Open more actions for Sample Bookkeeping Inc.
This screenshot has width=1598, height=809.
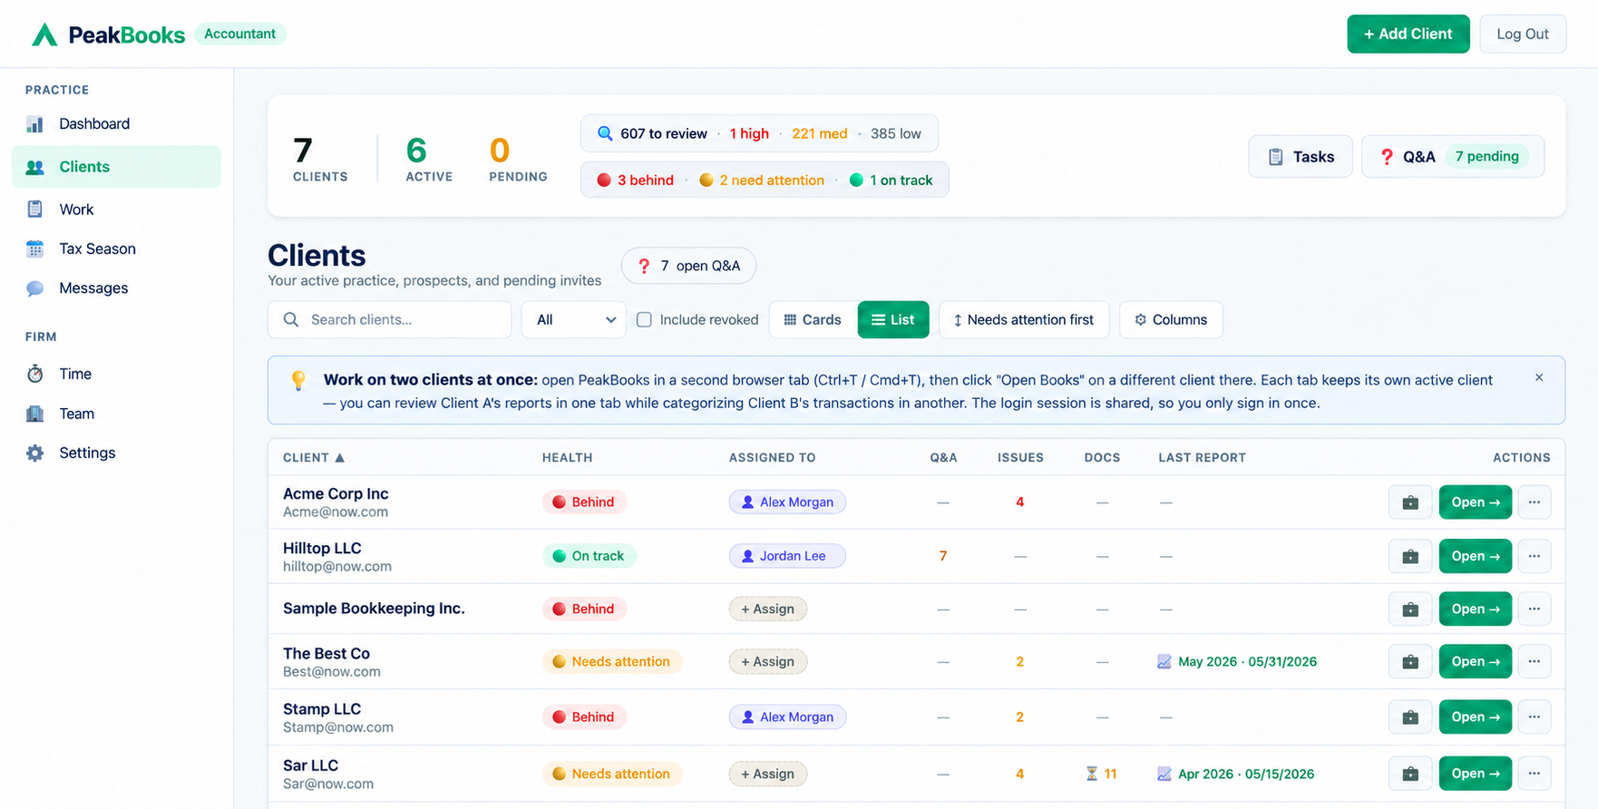tap(1535, 609)
